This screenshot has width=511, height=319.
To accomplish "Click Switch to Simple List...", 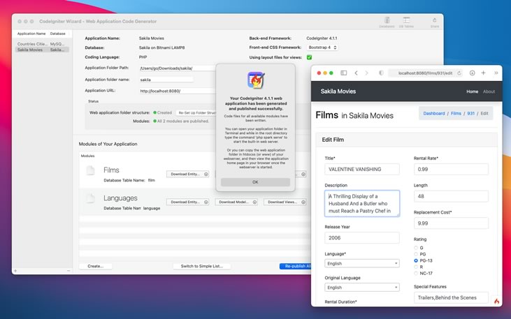I will click(202, 266).
